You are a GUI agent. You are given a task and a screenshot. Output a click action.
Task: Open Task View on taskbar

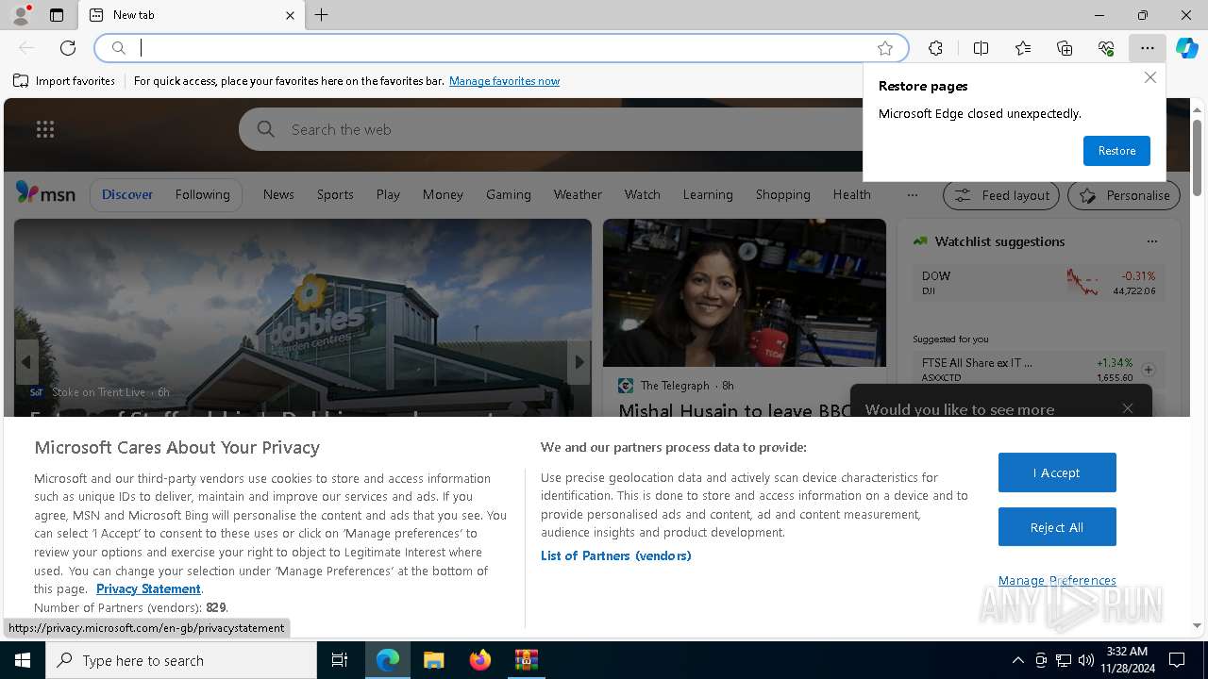(340, 660)
